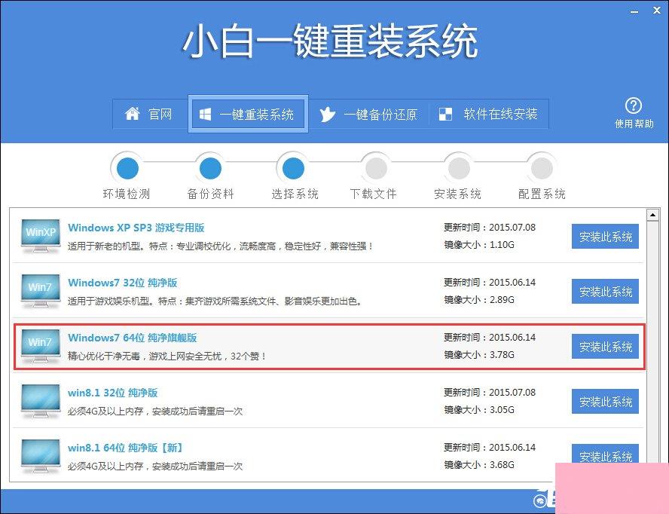Click the checkered icon for 软件在线安装
This screenshot has width=669, height=514.
click(445, 114)
